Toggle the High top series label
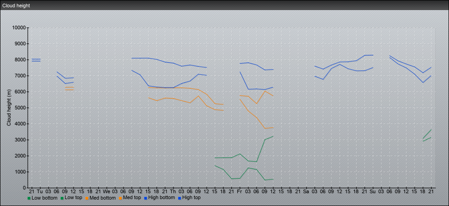Screen dimensions: 449x206 coord(191,198)
